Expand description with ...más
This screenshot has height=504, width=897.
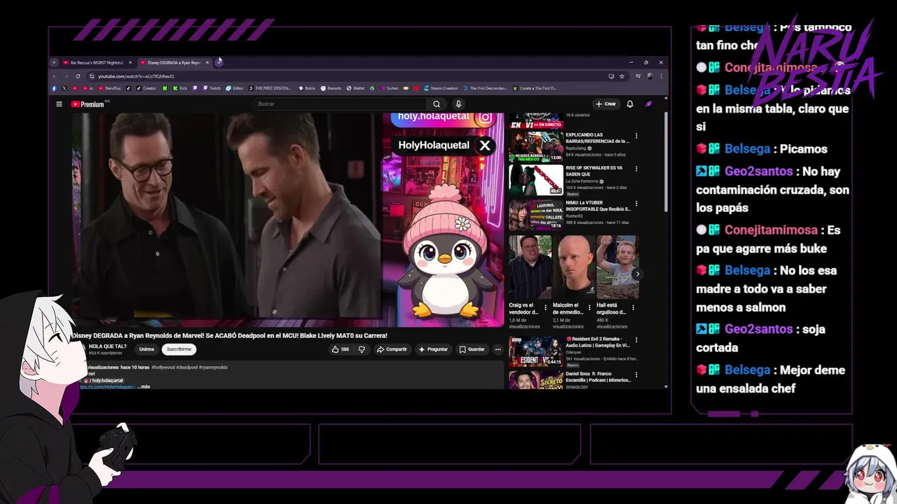[144, 386]
